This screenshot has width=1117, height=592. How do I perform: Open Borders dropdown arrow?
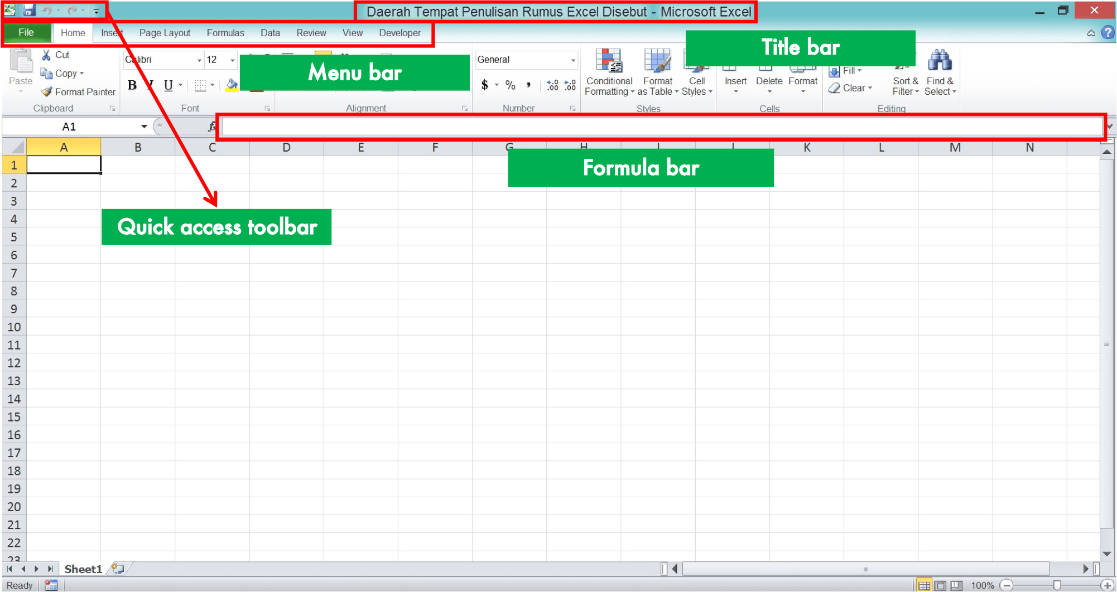(213, 85)
